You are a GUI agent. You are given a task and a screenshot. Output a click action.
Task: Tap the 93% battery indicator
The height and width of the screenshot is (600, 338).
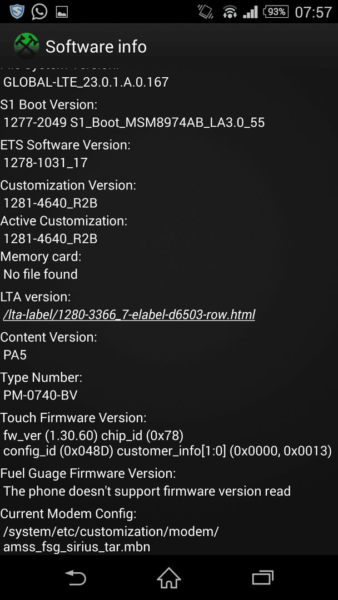pyautogui.click(x=276, y=12)
